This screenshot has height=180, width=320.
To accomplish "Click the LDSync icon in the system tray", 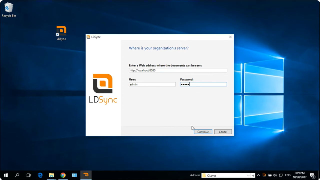I will [264, 175].
